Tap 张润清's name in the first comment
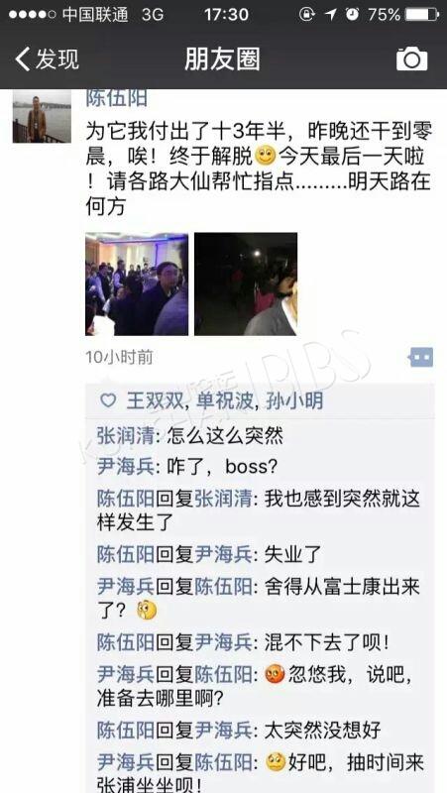Image resolution: width=447 pixels, height=793 pixels. (126, 435)
